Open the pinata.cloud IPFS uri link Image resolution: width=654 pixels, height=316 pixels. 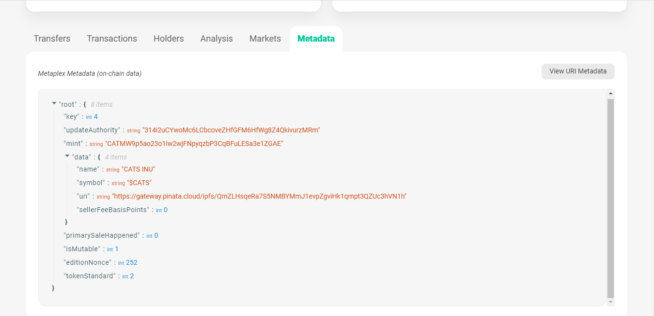pos(260,196)
